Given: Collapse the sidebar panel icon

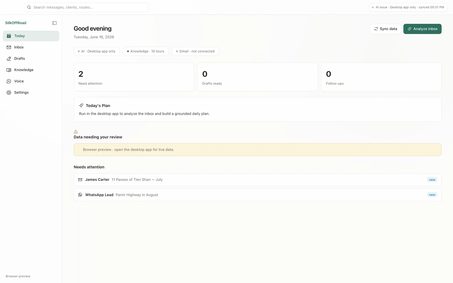Looking at the screenshot, I should [x=54, y=23].
